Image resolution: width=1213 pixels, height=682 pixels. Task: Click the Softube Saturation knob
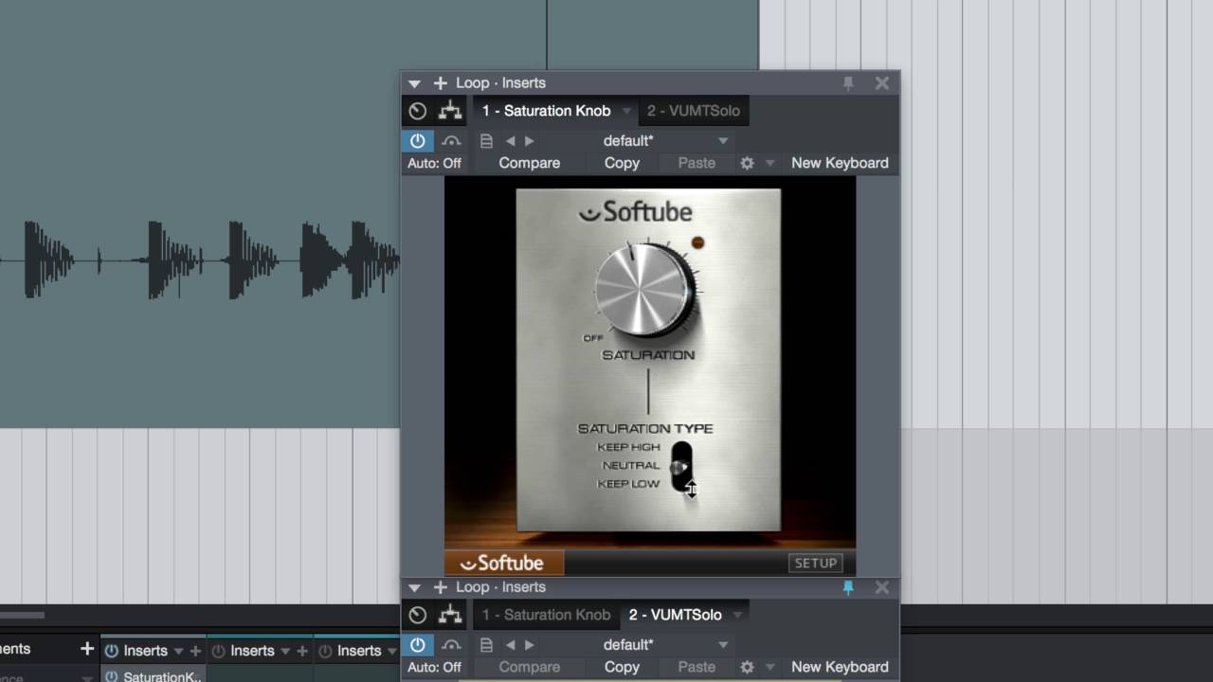(x=643, y=289)
